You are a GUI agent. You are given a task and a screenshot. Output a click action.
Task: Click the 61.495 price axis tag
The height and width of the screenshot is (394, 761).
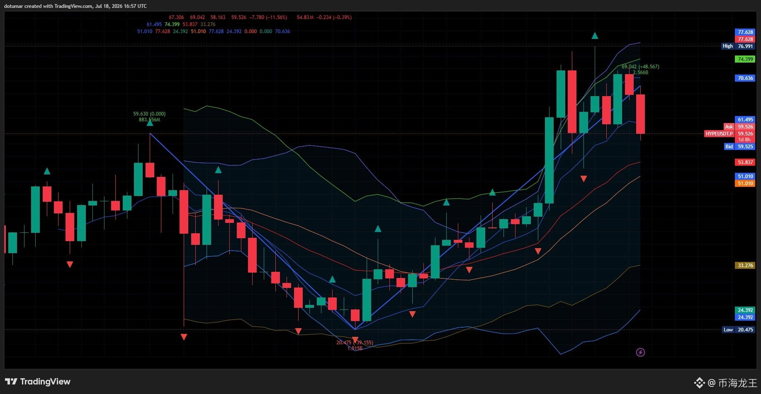click(x=745, y=120)
